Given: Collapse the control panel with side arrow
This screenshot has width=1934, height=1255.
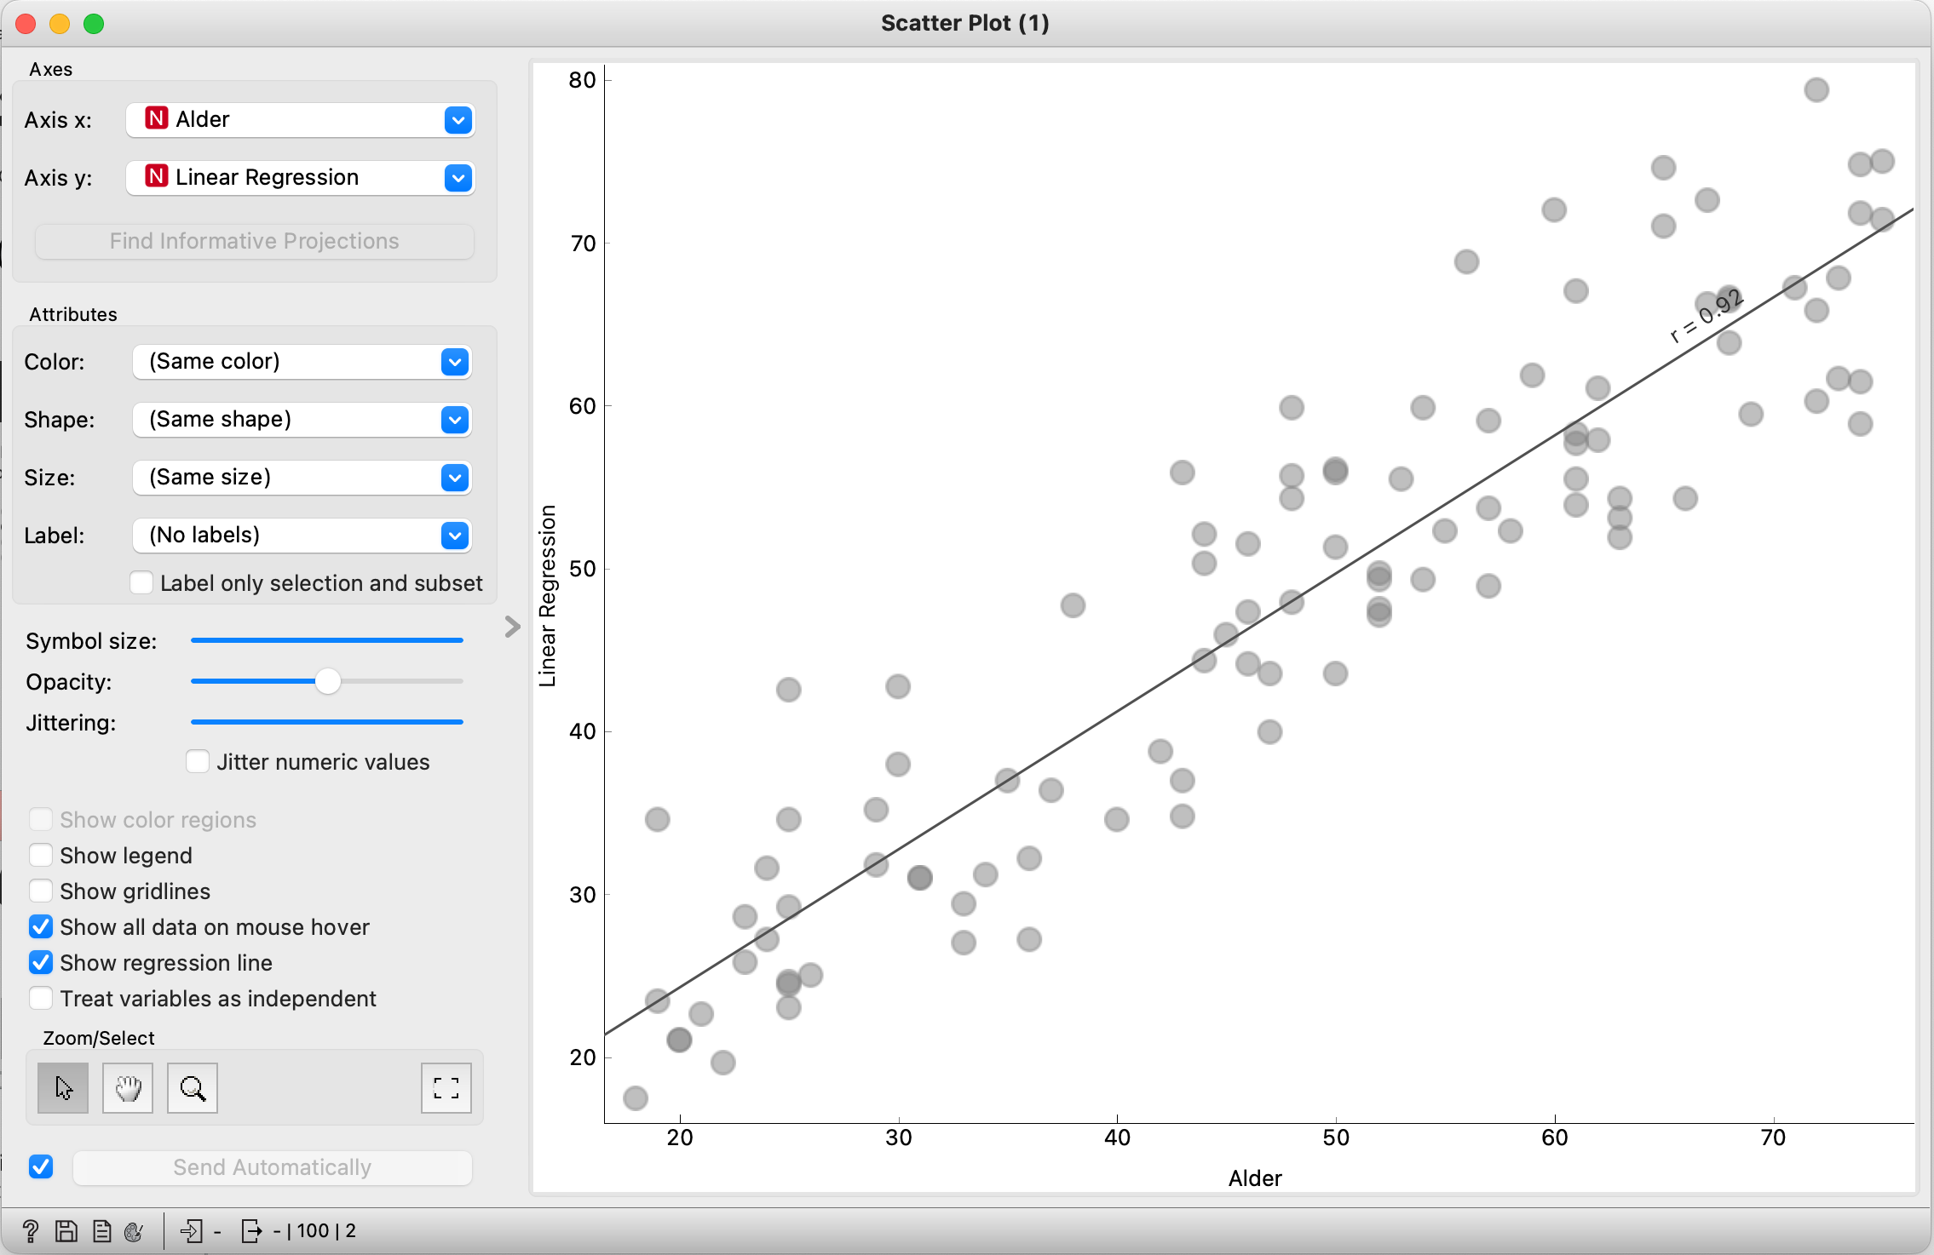Looking at the screenshot, I should tap(512, 627).
